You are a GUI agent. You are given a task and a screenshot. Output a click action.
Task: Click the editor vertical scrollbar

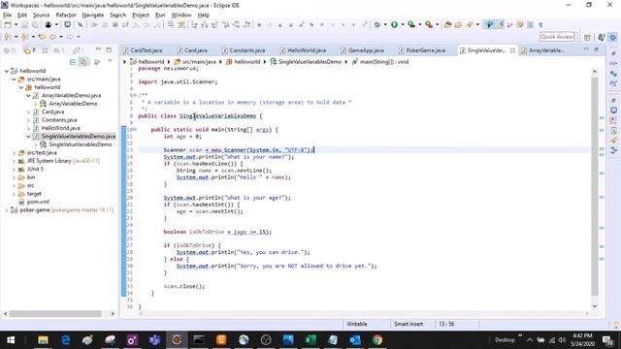[x=595, y=186]
